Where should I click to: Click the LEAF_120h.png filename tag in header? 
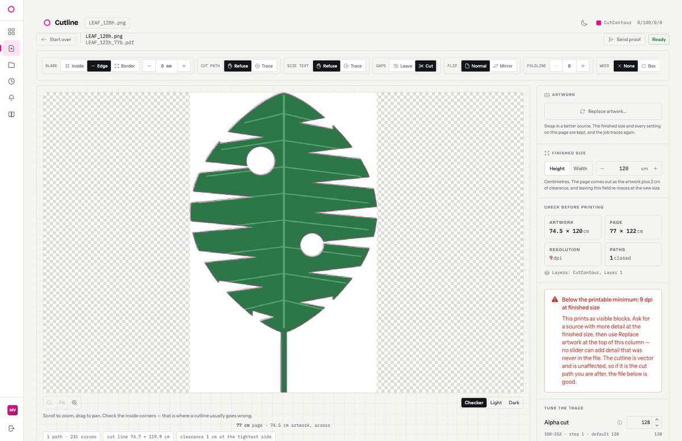click(107, 23)
